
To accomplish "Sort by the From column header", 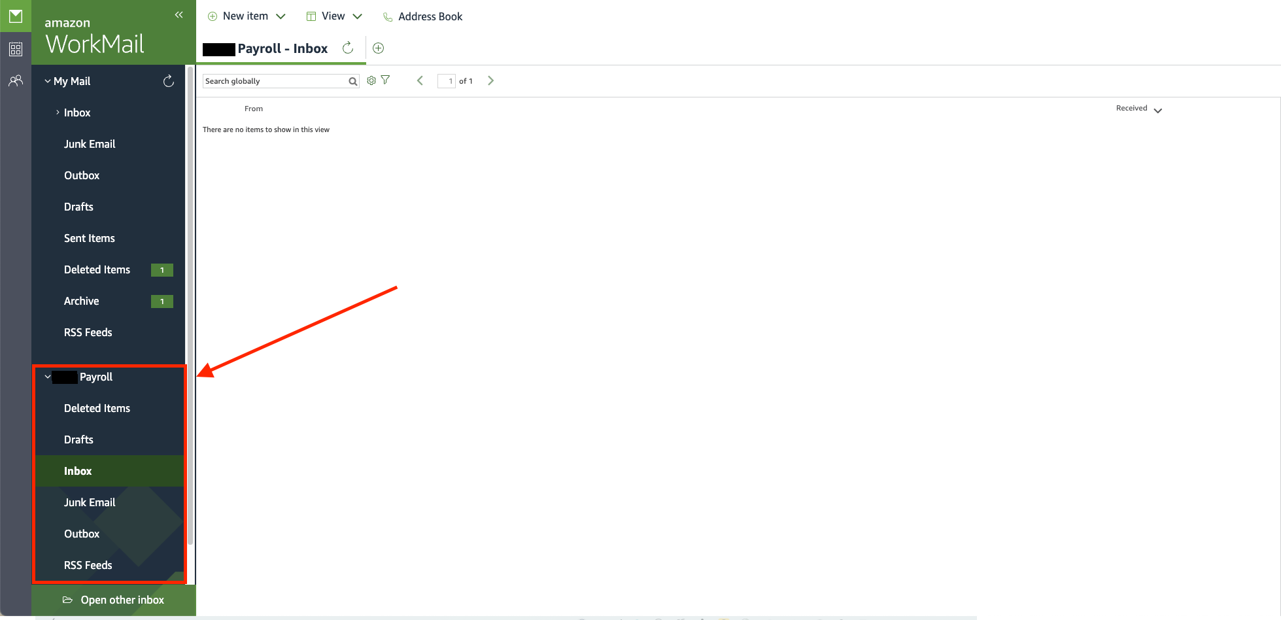I will coord(254,109).
